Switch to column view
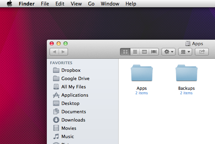This screenshot has height=144, width=215. [144, 52]
